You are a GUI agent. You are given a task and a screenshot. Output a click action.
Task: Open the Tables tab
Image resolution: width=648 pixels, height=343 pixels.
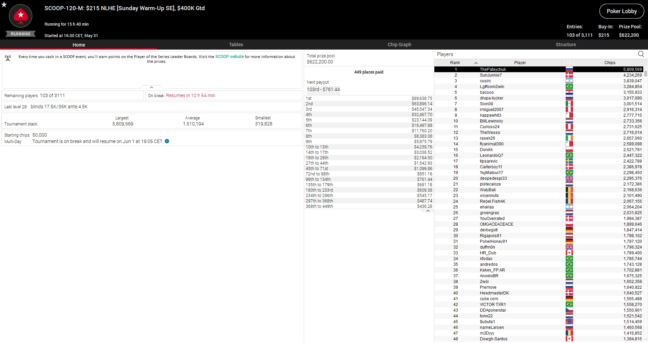[236, 45]
